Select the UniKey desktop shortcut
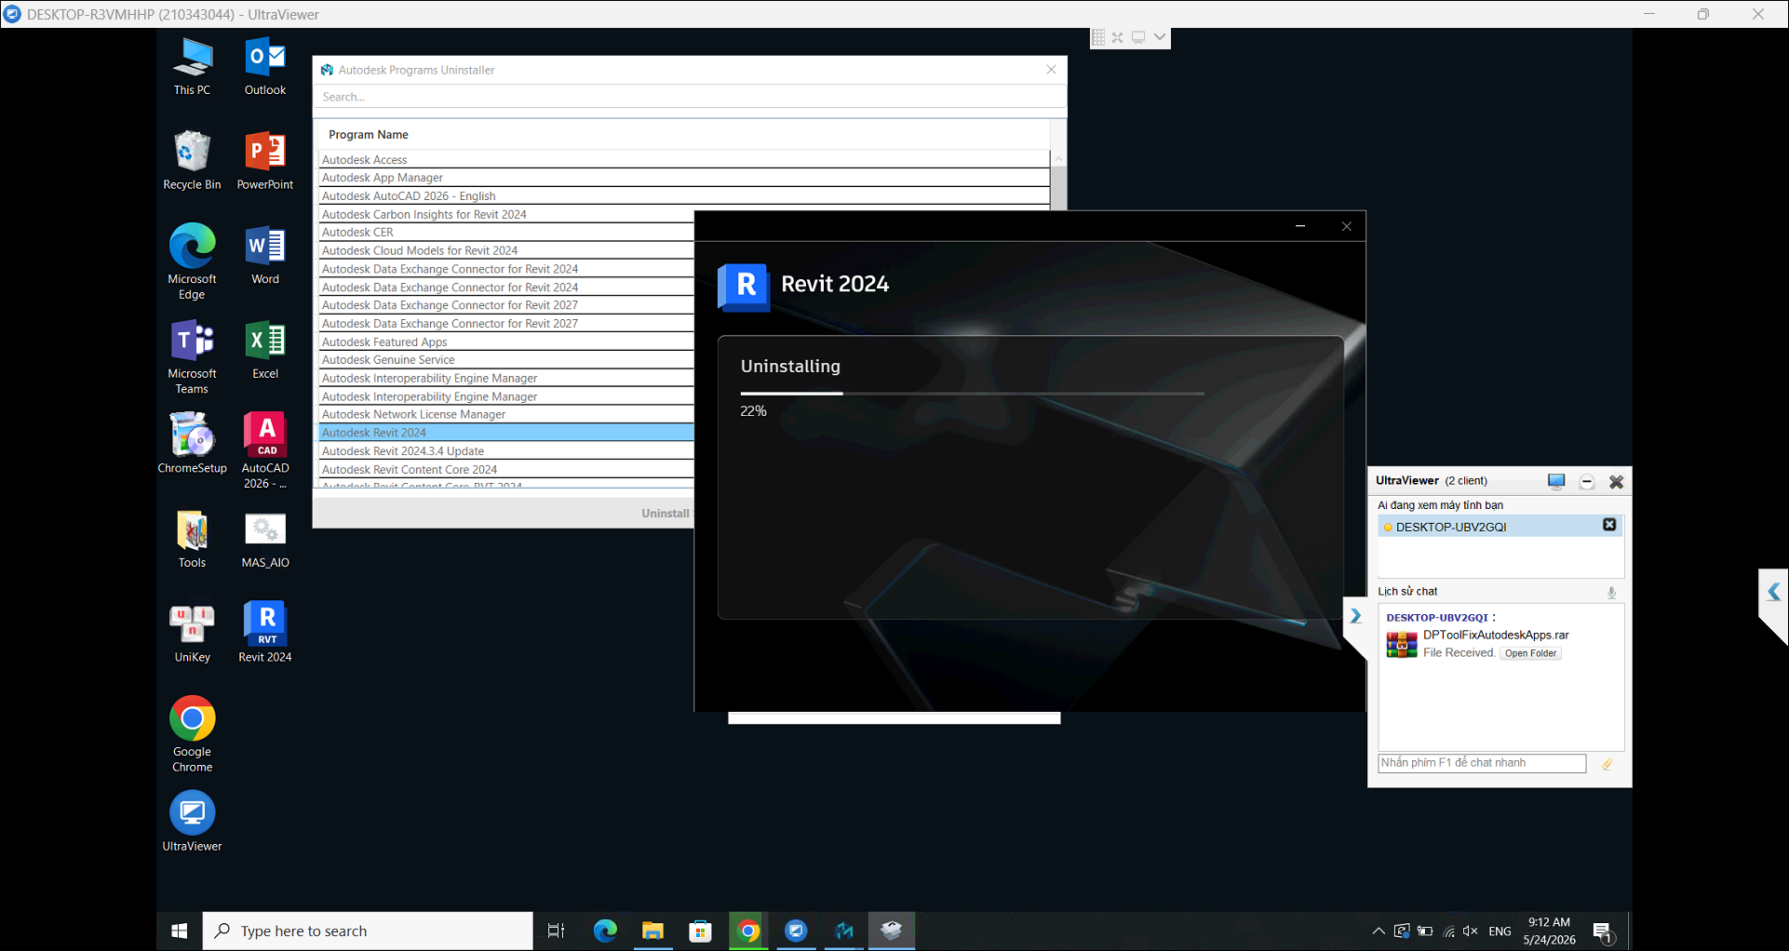 (192, 634)
